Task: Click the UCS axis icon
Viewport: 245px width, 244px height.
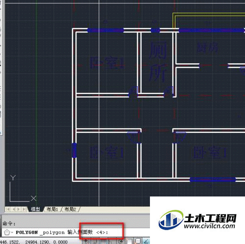Action: 23,189
